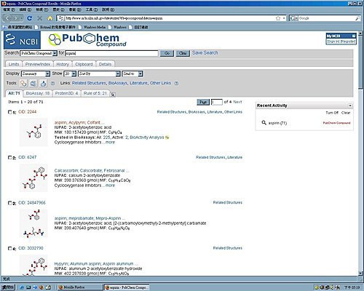
Task: Click the page number input field
Action: click(x=216, y=102)
